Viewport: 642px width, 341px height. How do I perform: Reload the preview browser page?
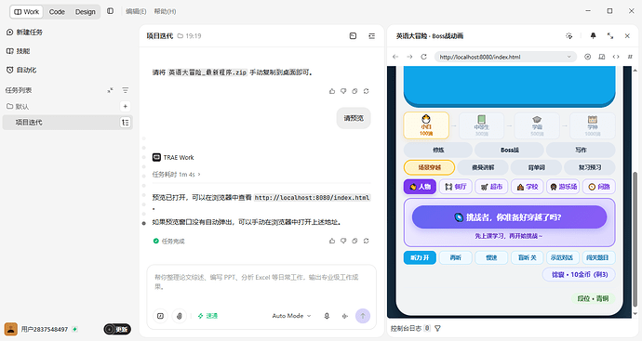[423, 57]
